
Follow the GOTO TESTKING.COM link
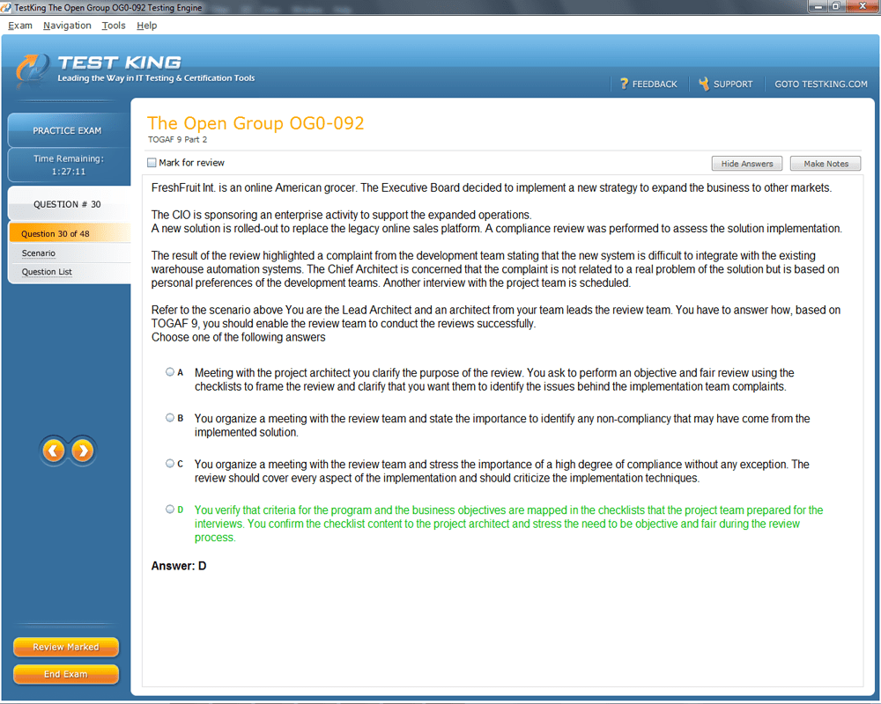(821, 84)
